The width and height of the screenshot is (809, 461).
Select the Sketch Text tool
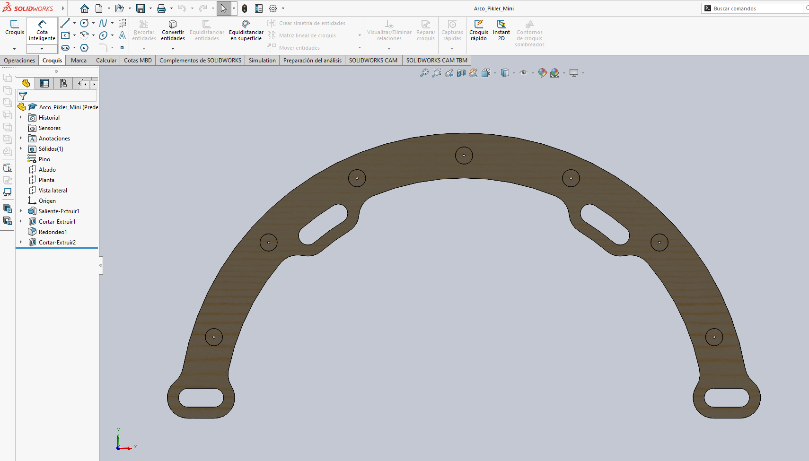[123, 35]
